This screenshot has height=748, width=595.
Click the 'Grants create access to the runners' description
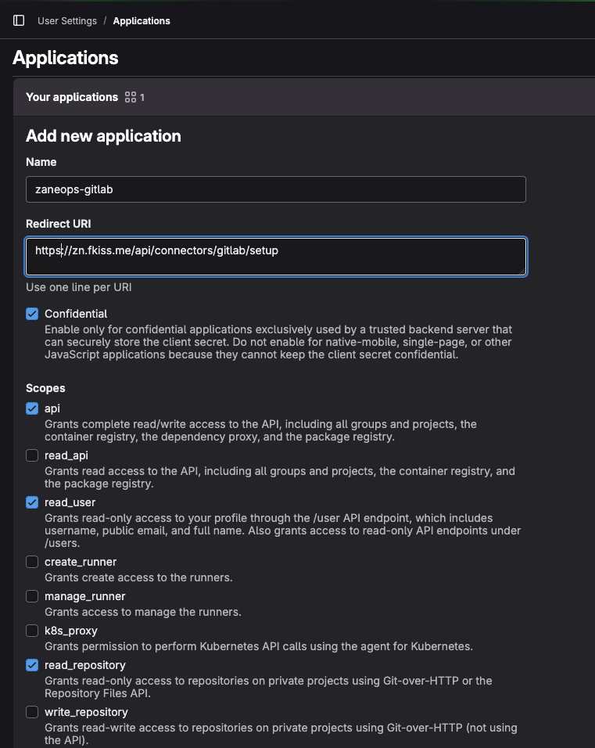pyautogui.click(x=138, y=577)
